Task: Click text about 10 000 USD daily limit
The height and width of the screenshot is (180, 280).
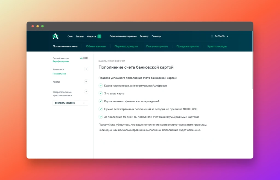Action: 151,109
